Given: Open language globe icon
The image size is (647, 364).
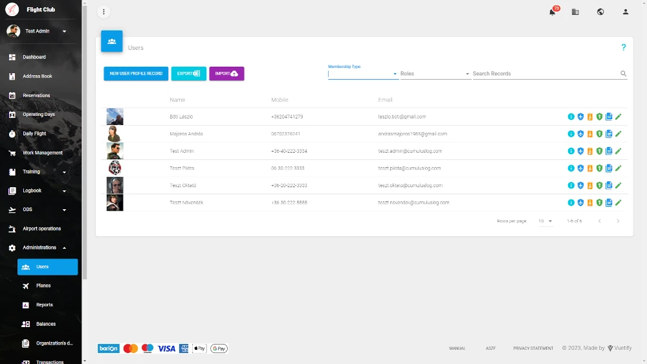Looking at the screenshot, I should [x=600, y=12].
